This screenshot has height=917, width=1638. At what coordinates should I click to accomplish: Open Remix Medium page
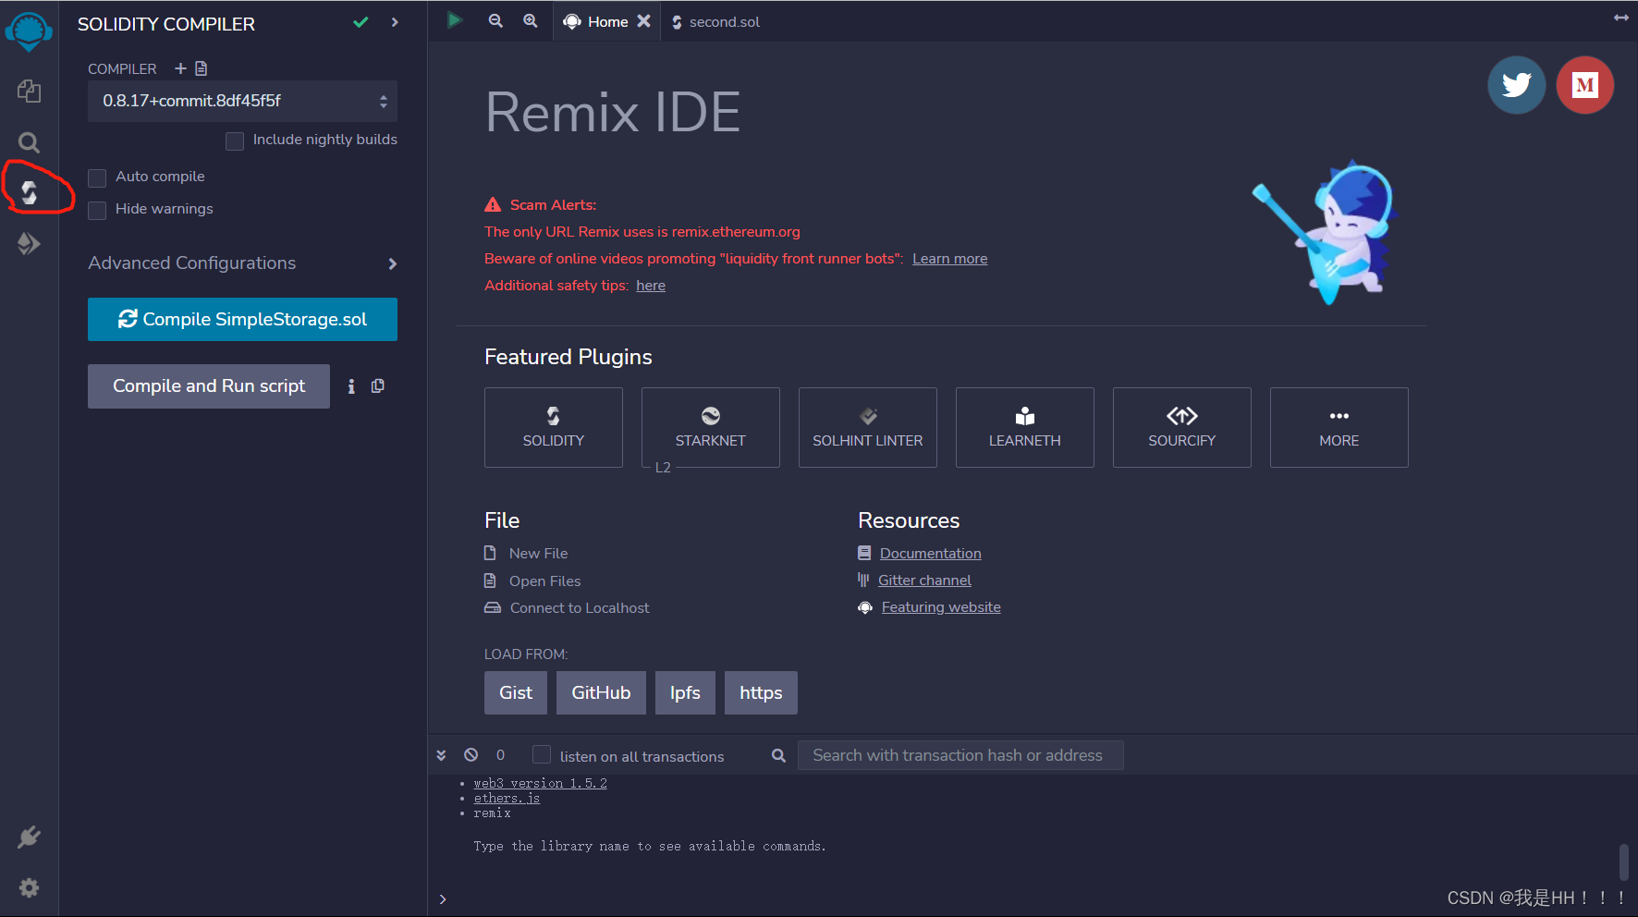(1584, 85)
